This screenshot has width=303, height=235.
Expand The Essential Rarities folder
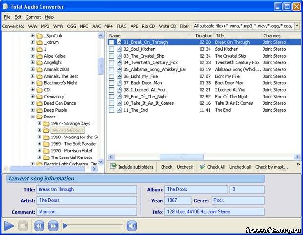pos(39,157)
